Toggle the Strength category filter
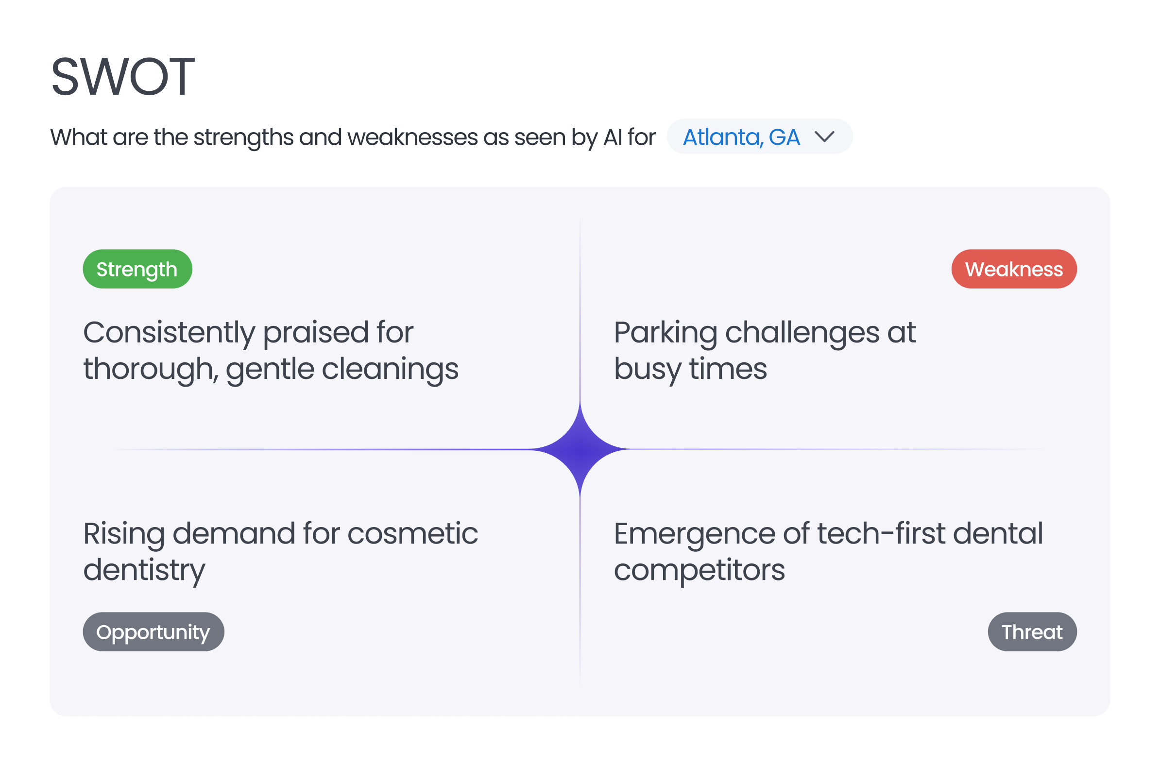The height and width of the screenshot is (766, 1160). pos(137,268)
